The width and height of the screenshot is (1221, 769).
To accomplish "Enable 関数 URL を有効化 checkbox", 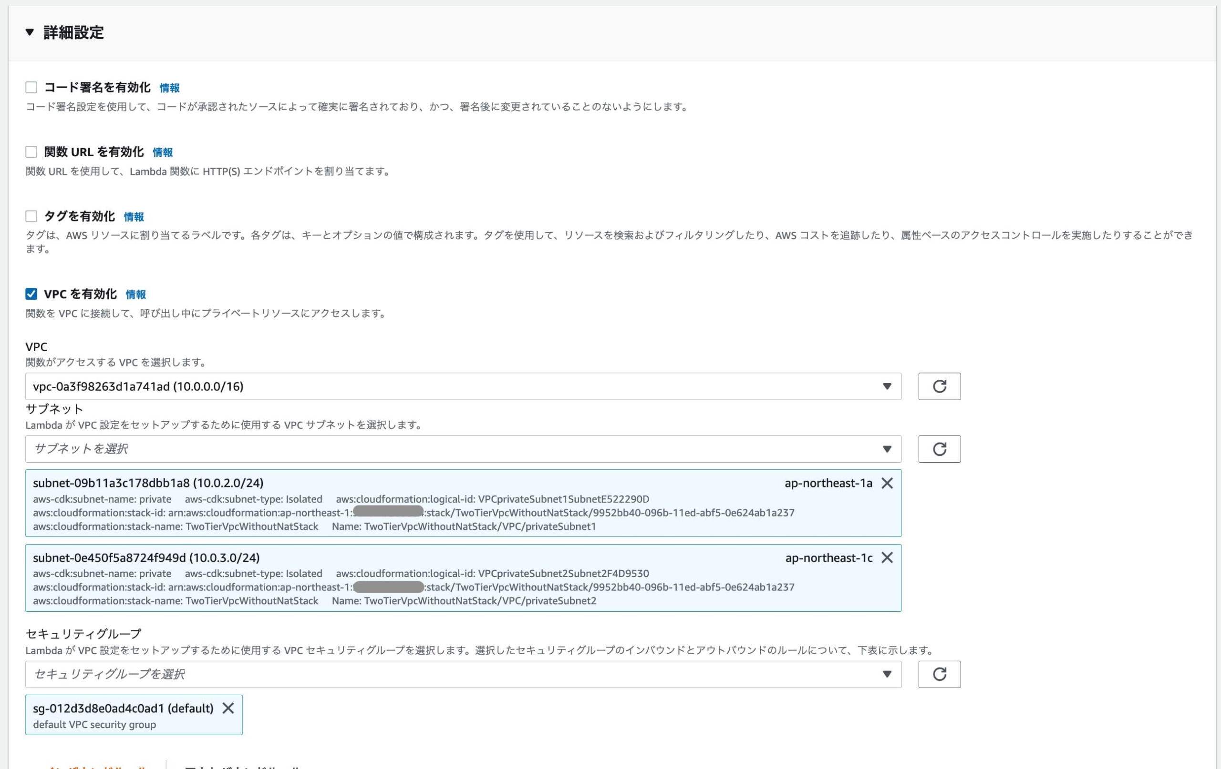I will [x=31, y=152].
